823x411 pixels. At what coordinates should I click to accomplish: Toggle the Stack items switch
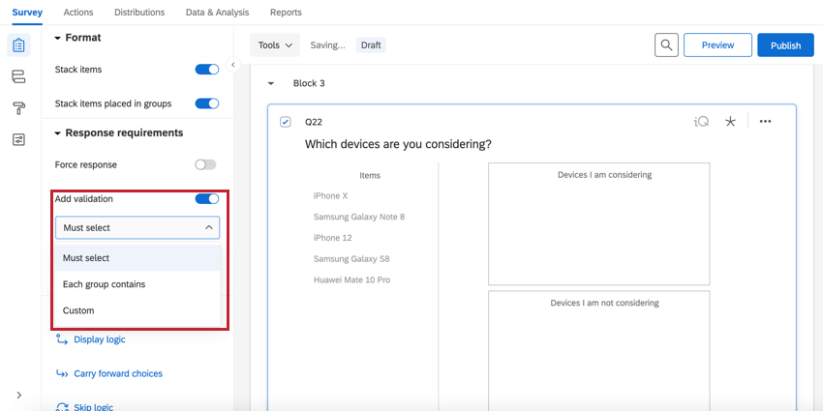click(206, 70)
